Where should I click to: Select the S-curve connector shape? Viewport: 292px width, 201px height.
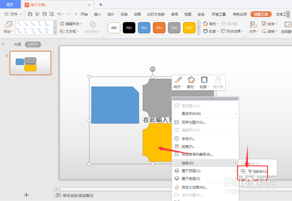pos(46,31)
